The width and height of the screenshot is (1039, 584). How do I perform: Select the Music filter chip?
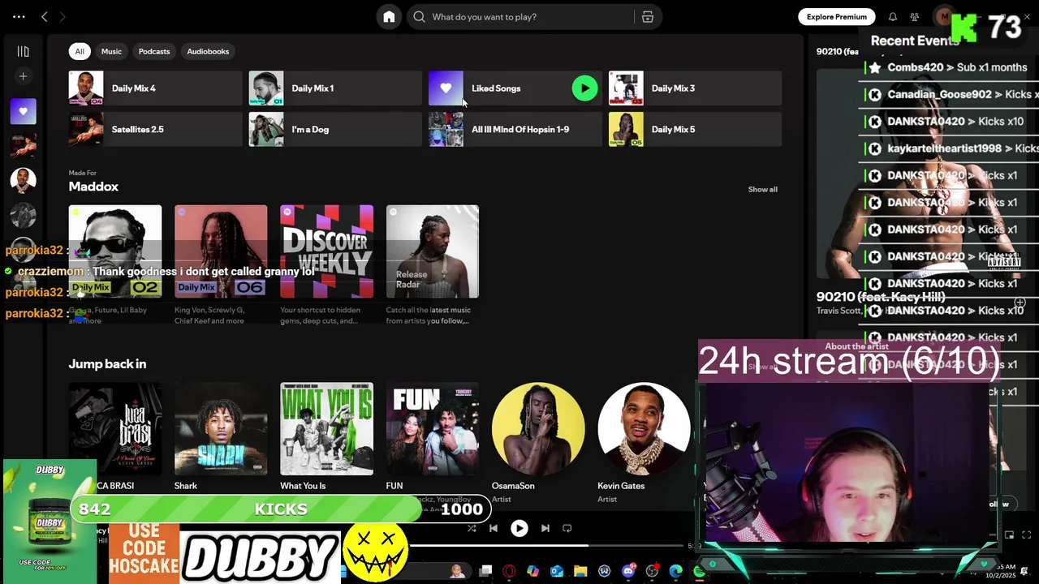click(x=111, y=51)
